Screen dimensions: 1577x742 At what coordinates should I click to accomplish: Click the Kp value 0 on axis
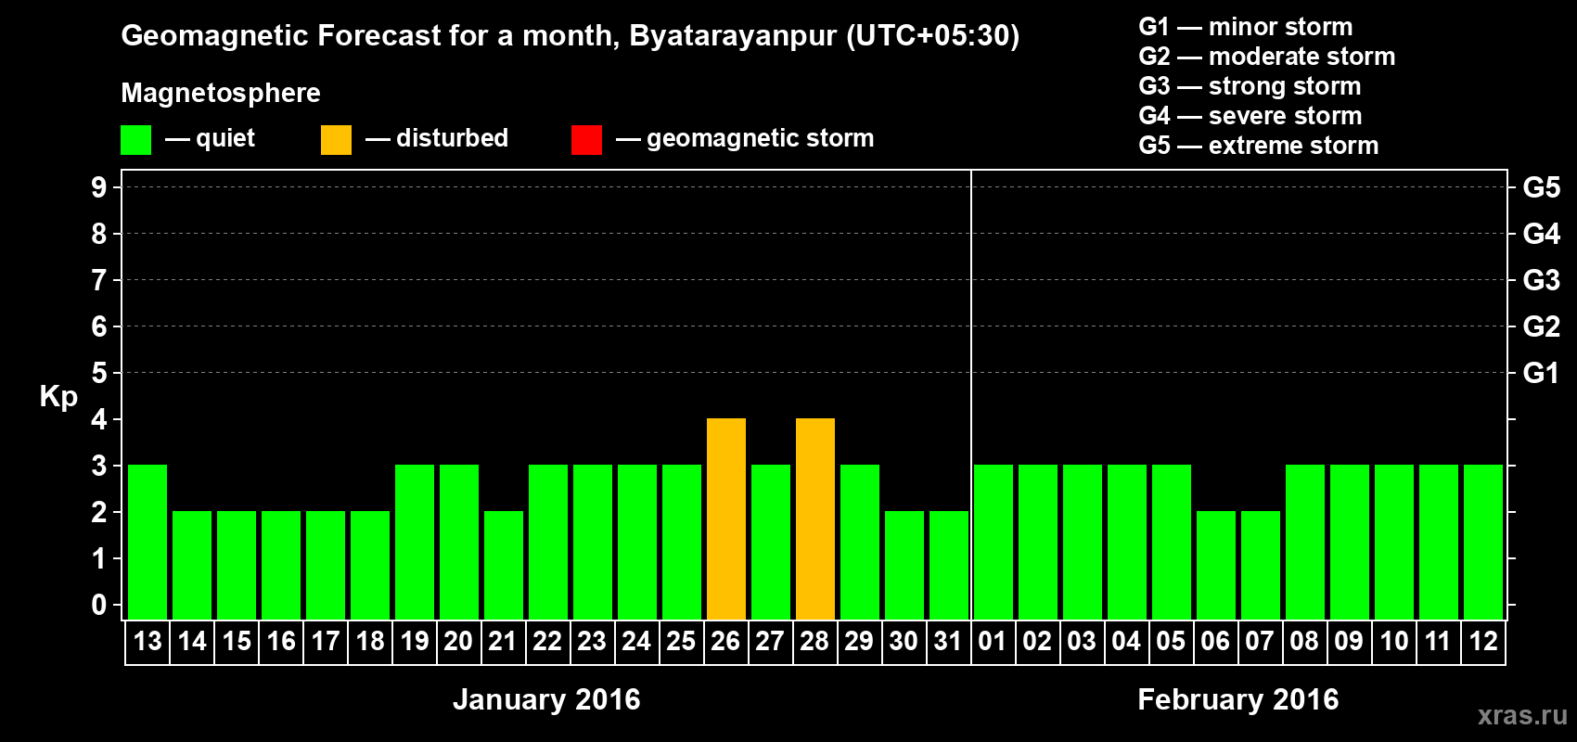pos(99,605)
